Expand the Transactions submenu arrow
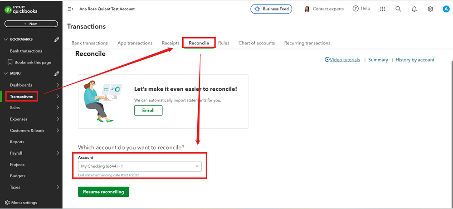 pyautogui.click(x=58, y=97)
